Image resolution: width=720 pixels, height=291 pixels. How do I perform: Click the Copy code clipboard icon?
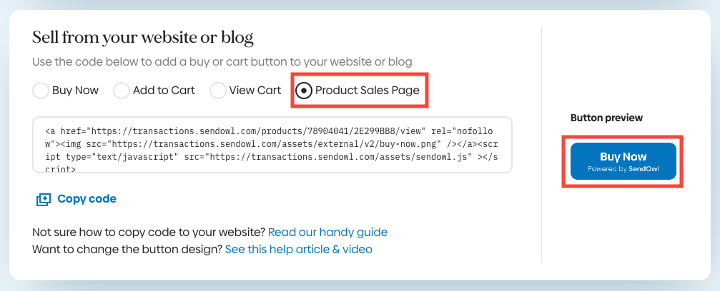pos(44,199)
